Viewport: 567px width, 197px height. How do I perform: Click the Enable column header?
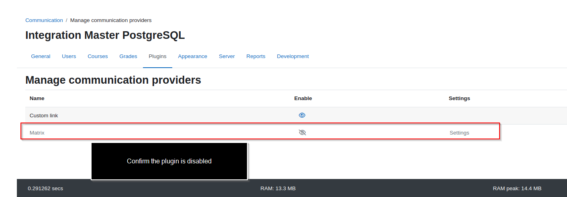[x=303, y=98]
